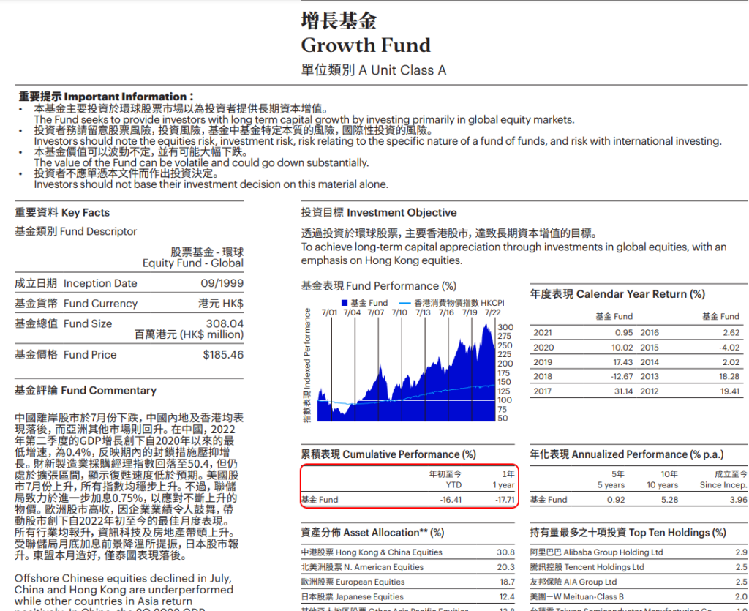Click the 'Fund Performance (%)' chart heading
The width and height of the screenshot is (749, 611).
[402, 286]
